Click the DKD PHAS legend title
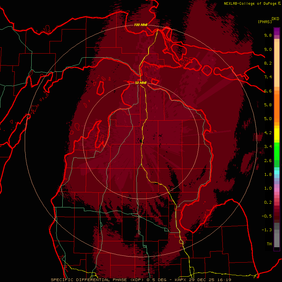 pyautogui.click(x=269, y=20)
